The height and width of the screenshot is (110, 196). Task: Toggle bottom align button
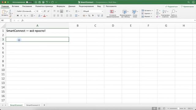(x=62, y=11)
